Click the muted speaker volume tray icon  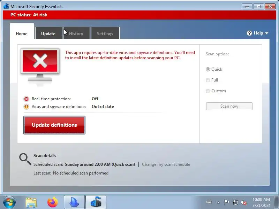coord(244,202)
